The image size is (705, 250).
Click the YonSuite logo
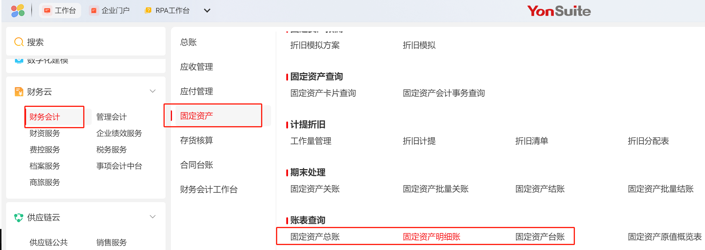pos(559,11)
